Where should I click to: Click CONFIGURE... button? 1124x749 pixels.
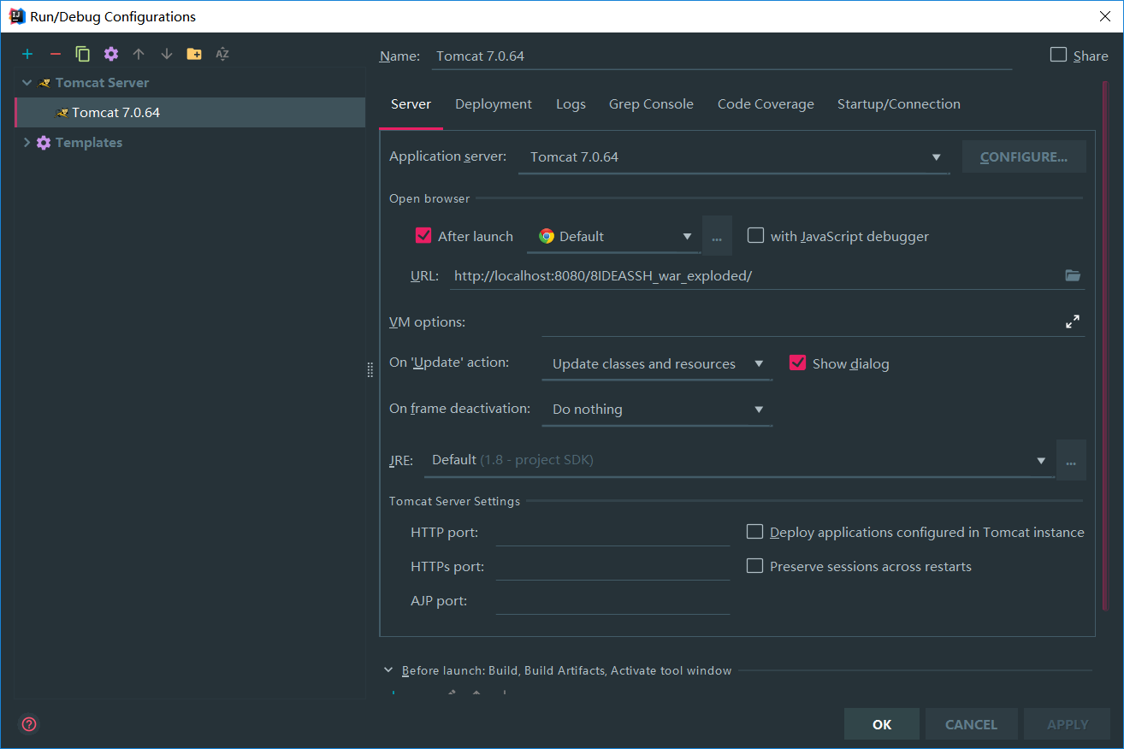tap(1024, 157)
